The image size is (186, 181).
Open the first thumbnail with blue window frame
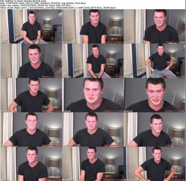point(31,26)
